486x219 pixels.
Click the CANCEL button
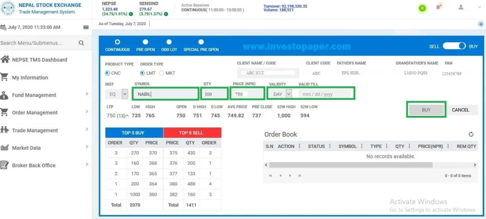(460, 110)
